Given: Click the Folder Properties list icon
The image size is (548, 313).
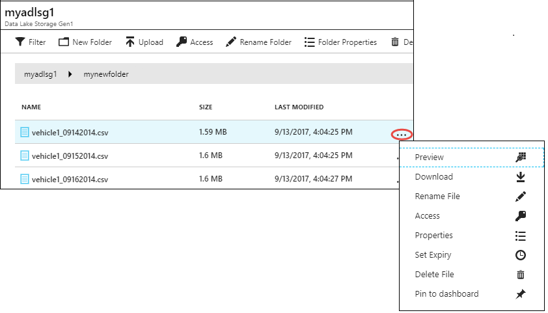Looking at the screenshot, I should coord(310,42).
